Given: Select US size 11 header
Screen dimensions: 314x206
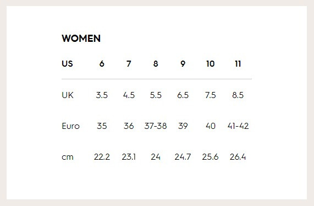Looking at the screenshot, I should (238, 64).
